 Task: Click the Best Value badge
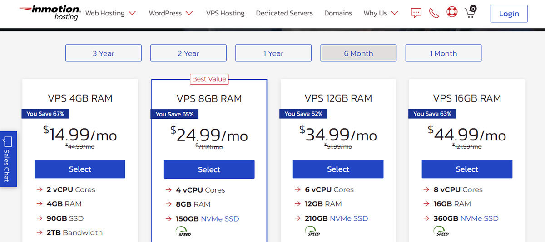(209, 79)
